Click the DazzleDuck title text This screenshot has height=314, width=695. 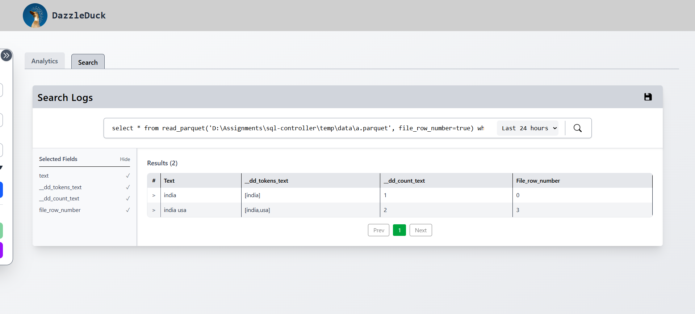click(79, 16)
